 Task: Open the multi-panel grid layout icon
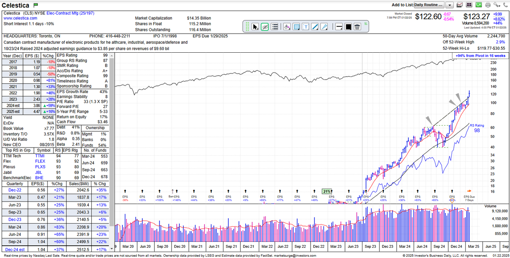click(x=469, y=5)
